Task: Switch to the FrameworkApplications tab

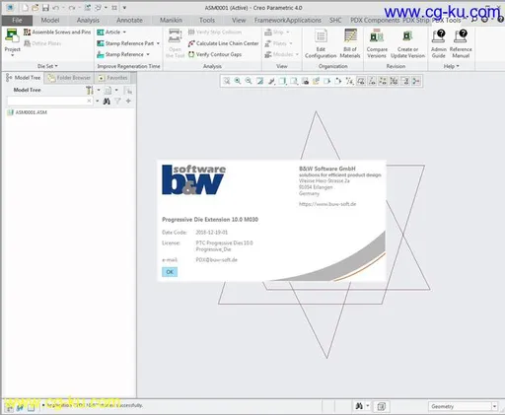Action: point(288,20)
